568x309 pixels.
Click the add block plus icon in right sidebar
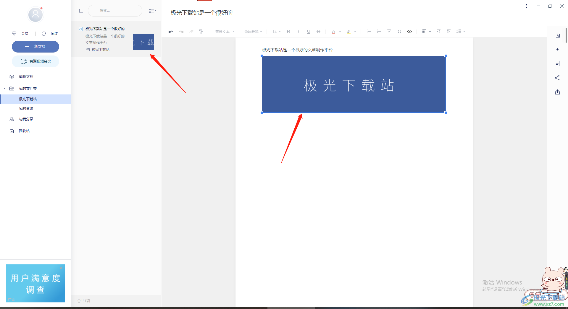coord(557,50)
